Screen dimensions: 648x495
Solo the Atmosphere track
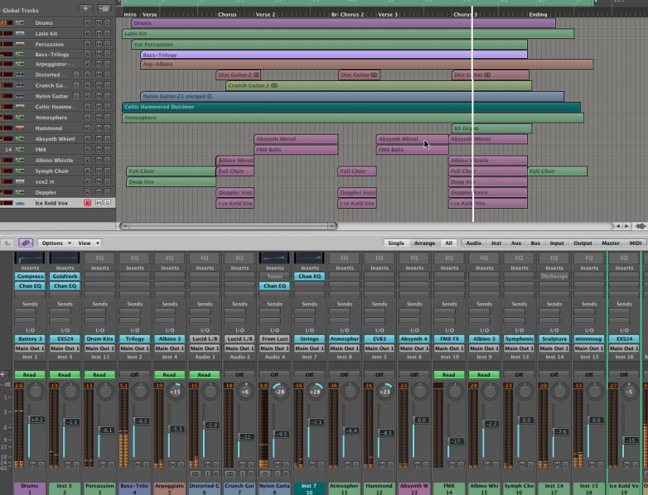pyautogui.click(x=108, y=118)
